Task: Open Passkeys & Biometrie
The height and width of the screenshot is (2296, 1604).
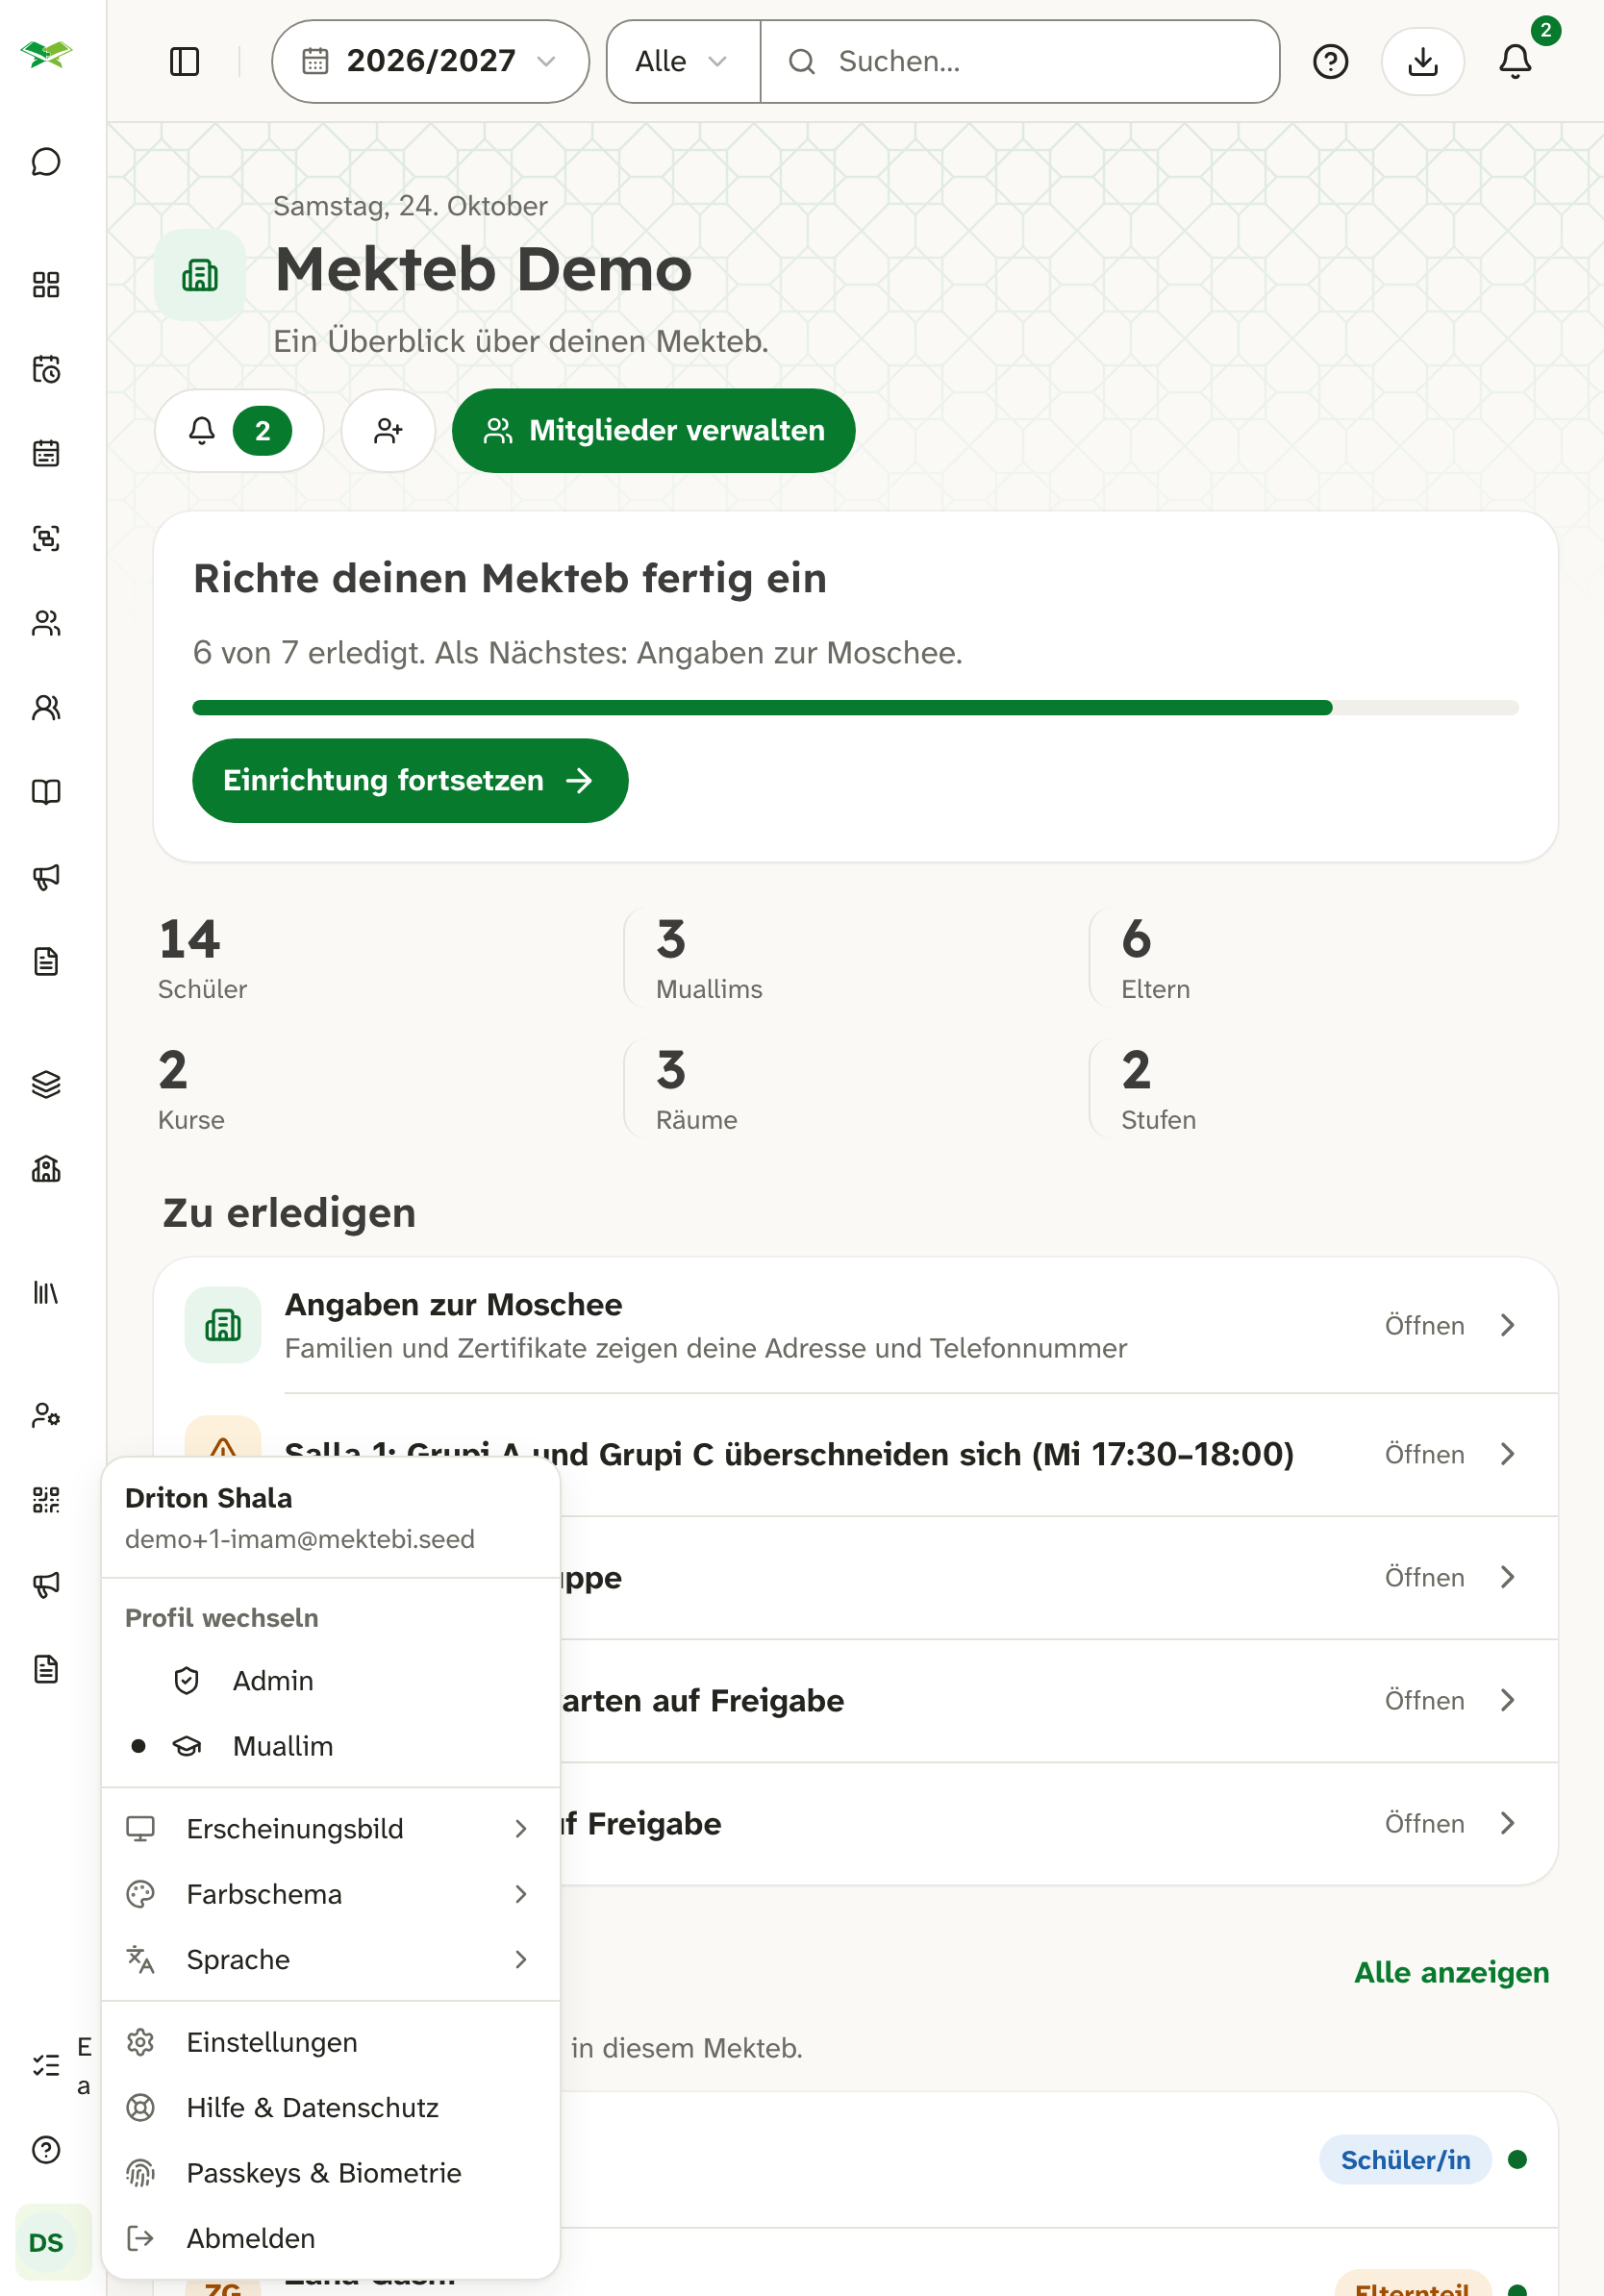Action: [x=330, y=2173]
